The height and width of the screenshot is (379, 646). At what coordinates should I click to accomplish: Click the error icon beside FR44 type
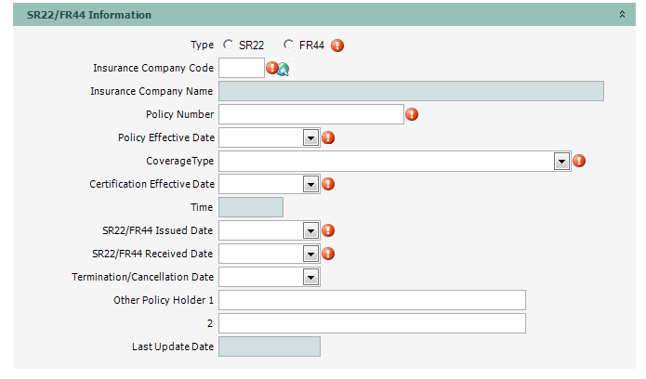pos(337,45)
